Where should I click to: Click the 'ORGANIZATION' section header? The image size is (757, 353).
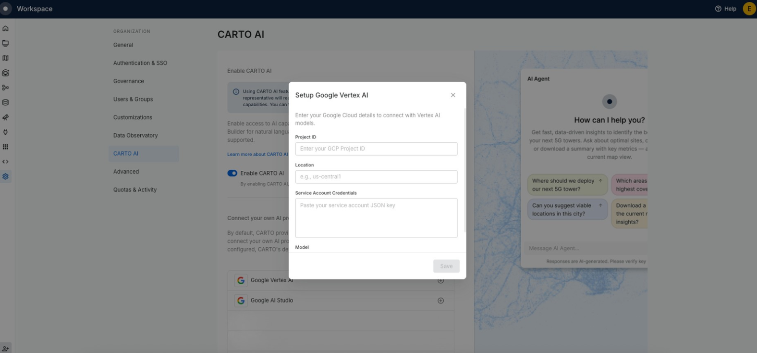132,31
